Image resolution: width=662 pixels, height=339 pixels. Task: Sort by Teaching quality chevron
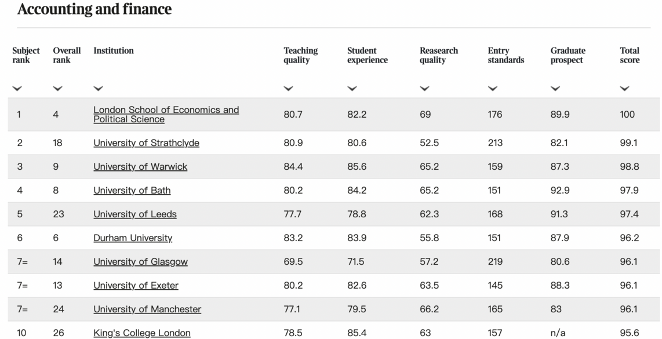tap(288, 89)
